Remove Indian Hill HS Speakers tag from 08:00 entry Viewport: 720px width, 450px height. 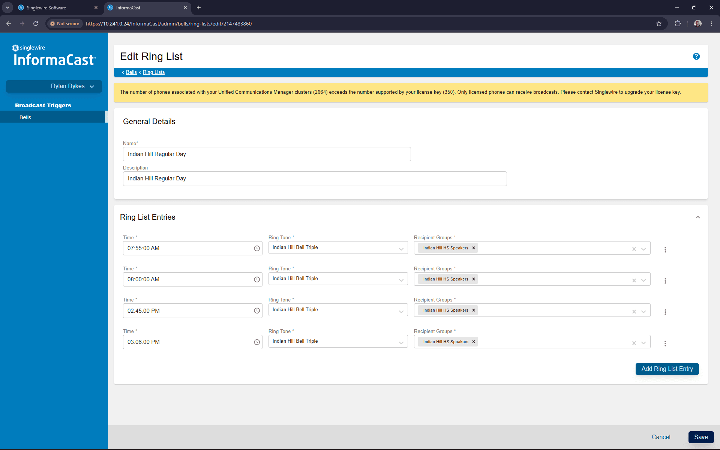[474, 279]
